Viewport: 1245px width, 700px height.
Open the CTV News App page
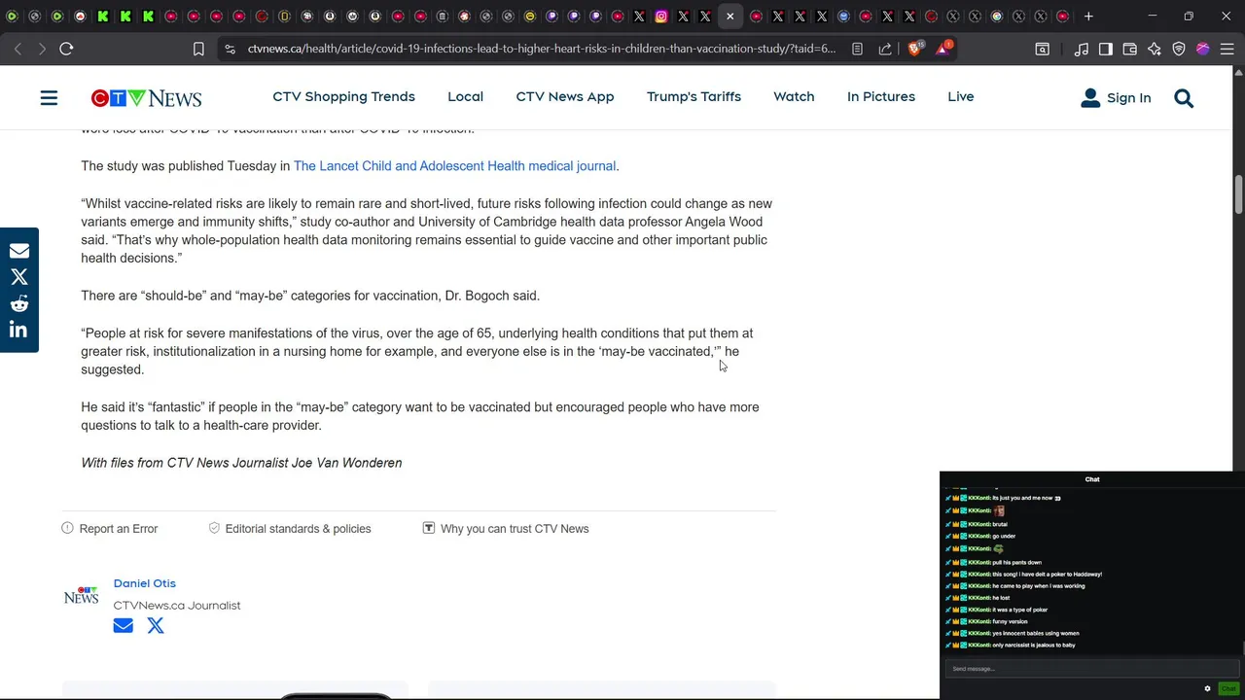[565, 97]
